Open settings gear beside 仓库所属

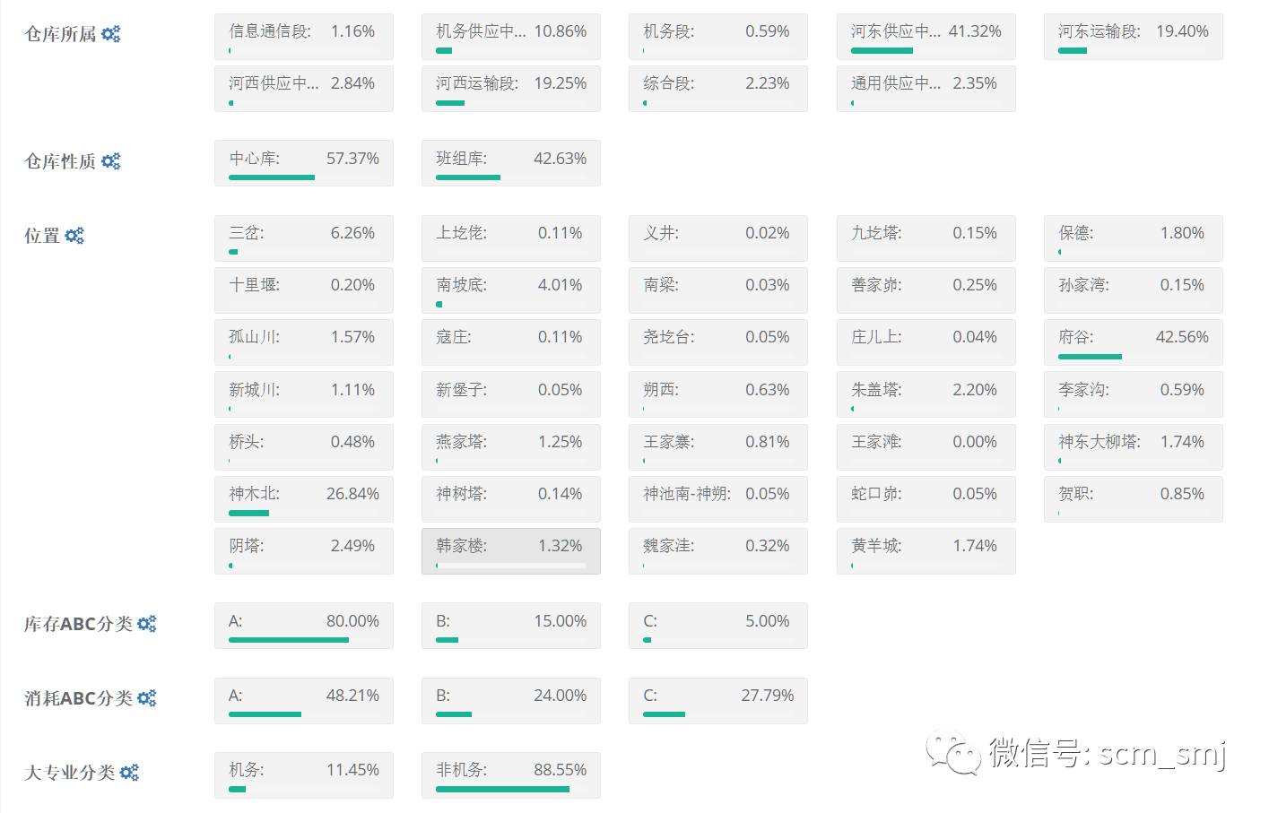click(110, 34)
